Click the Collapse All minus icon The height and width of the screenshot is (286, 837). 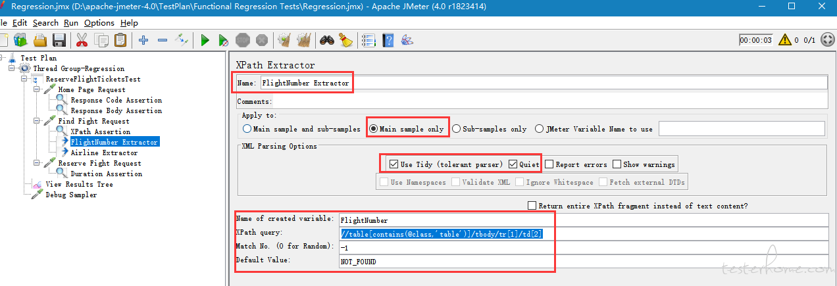(x=163, y=40)
